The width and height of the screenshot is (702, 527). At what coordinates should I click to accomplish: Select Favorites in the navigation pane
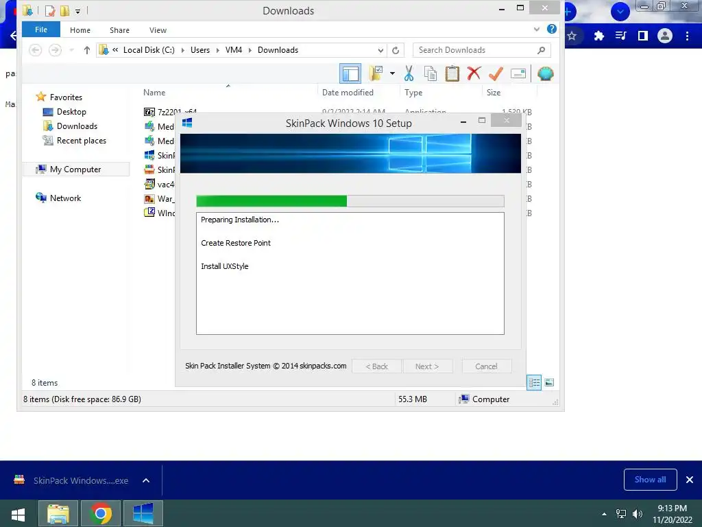click(66, 97)
